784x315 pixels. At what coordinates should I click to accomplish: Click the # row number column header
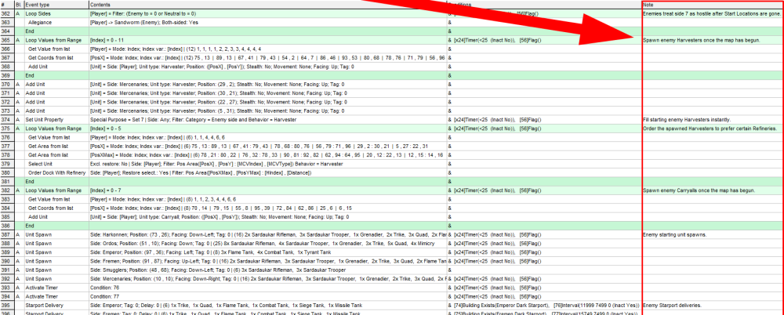[5, 5]
